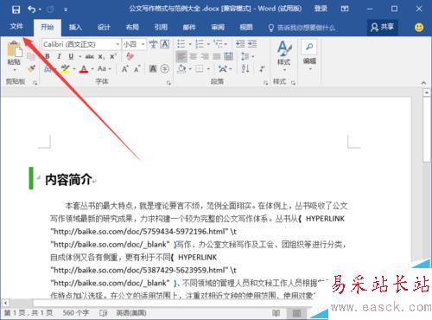Click the smiley feedback icon
Screen dimensions: 432x320
419,28
